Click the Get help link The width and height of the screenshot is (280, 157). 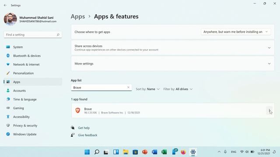pos(84,128)
